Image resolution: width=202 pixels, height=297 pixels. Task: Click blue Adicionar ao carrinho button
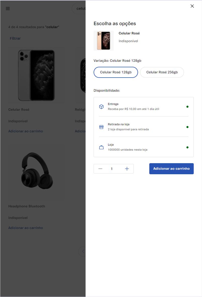171,169
